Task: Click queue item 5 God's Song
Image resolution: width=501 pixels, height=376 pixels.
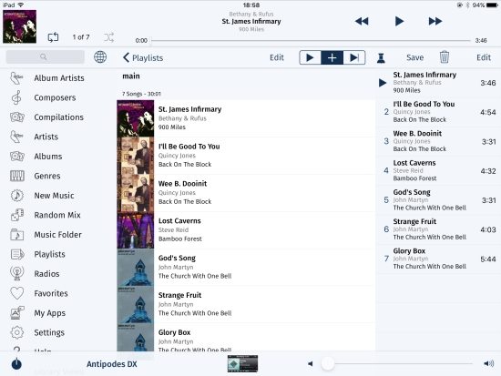Action: click(x=438, y=200)
